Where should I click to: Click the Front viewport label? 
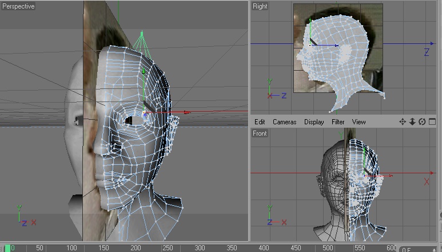(260, 133)
